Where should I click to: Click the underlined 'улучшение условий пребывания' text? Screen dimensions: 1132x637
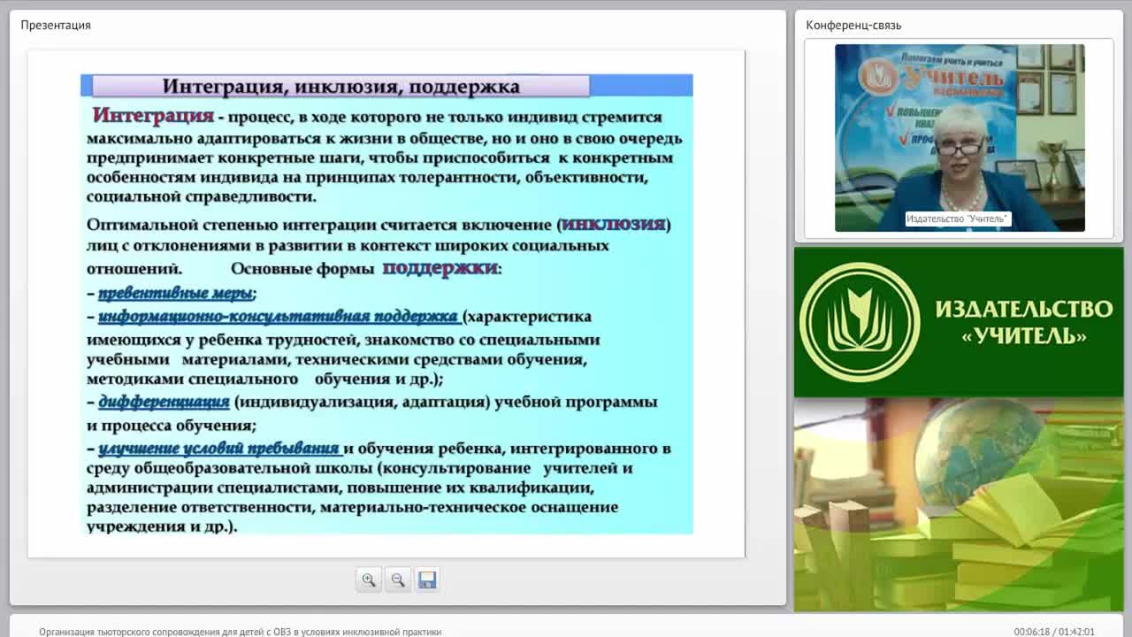pyautogui.click(x=219, y=448)
